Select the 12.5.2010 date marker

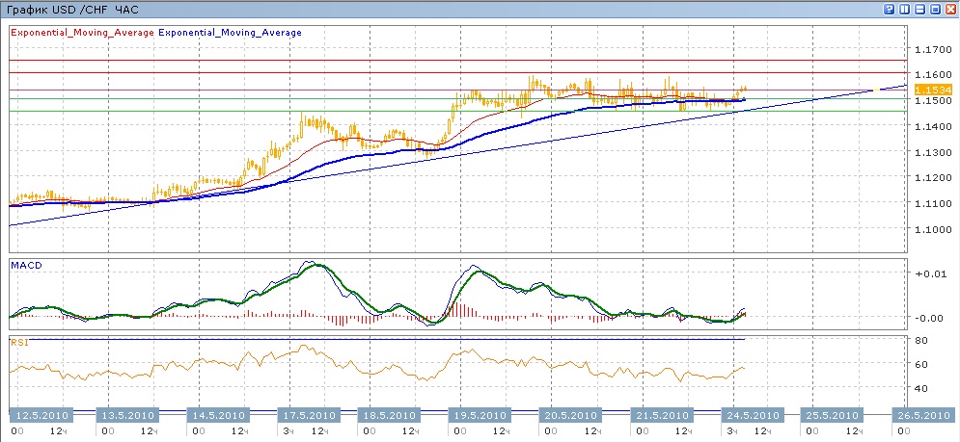(38, 415)
